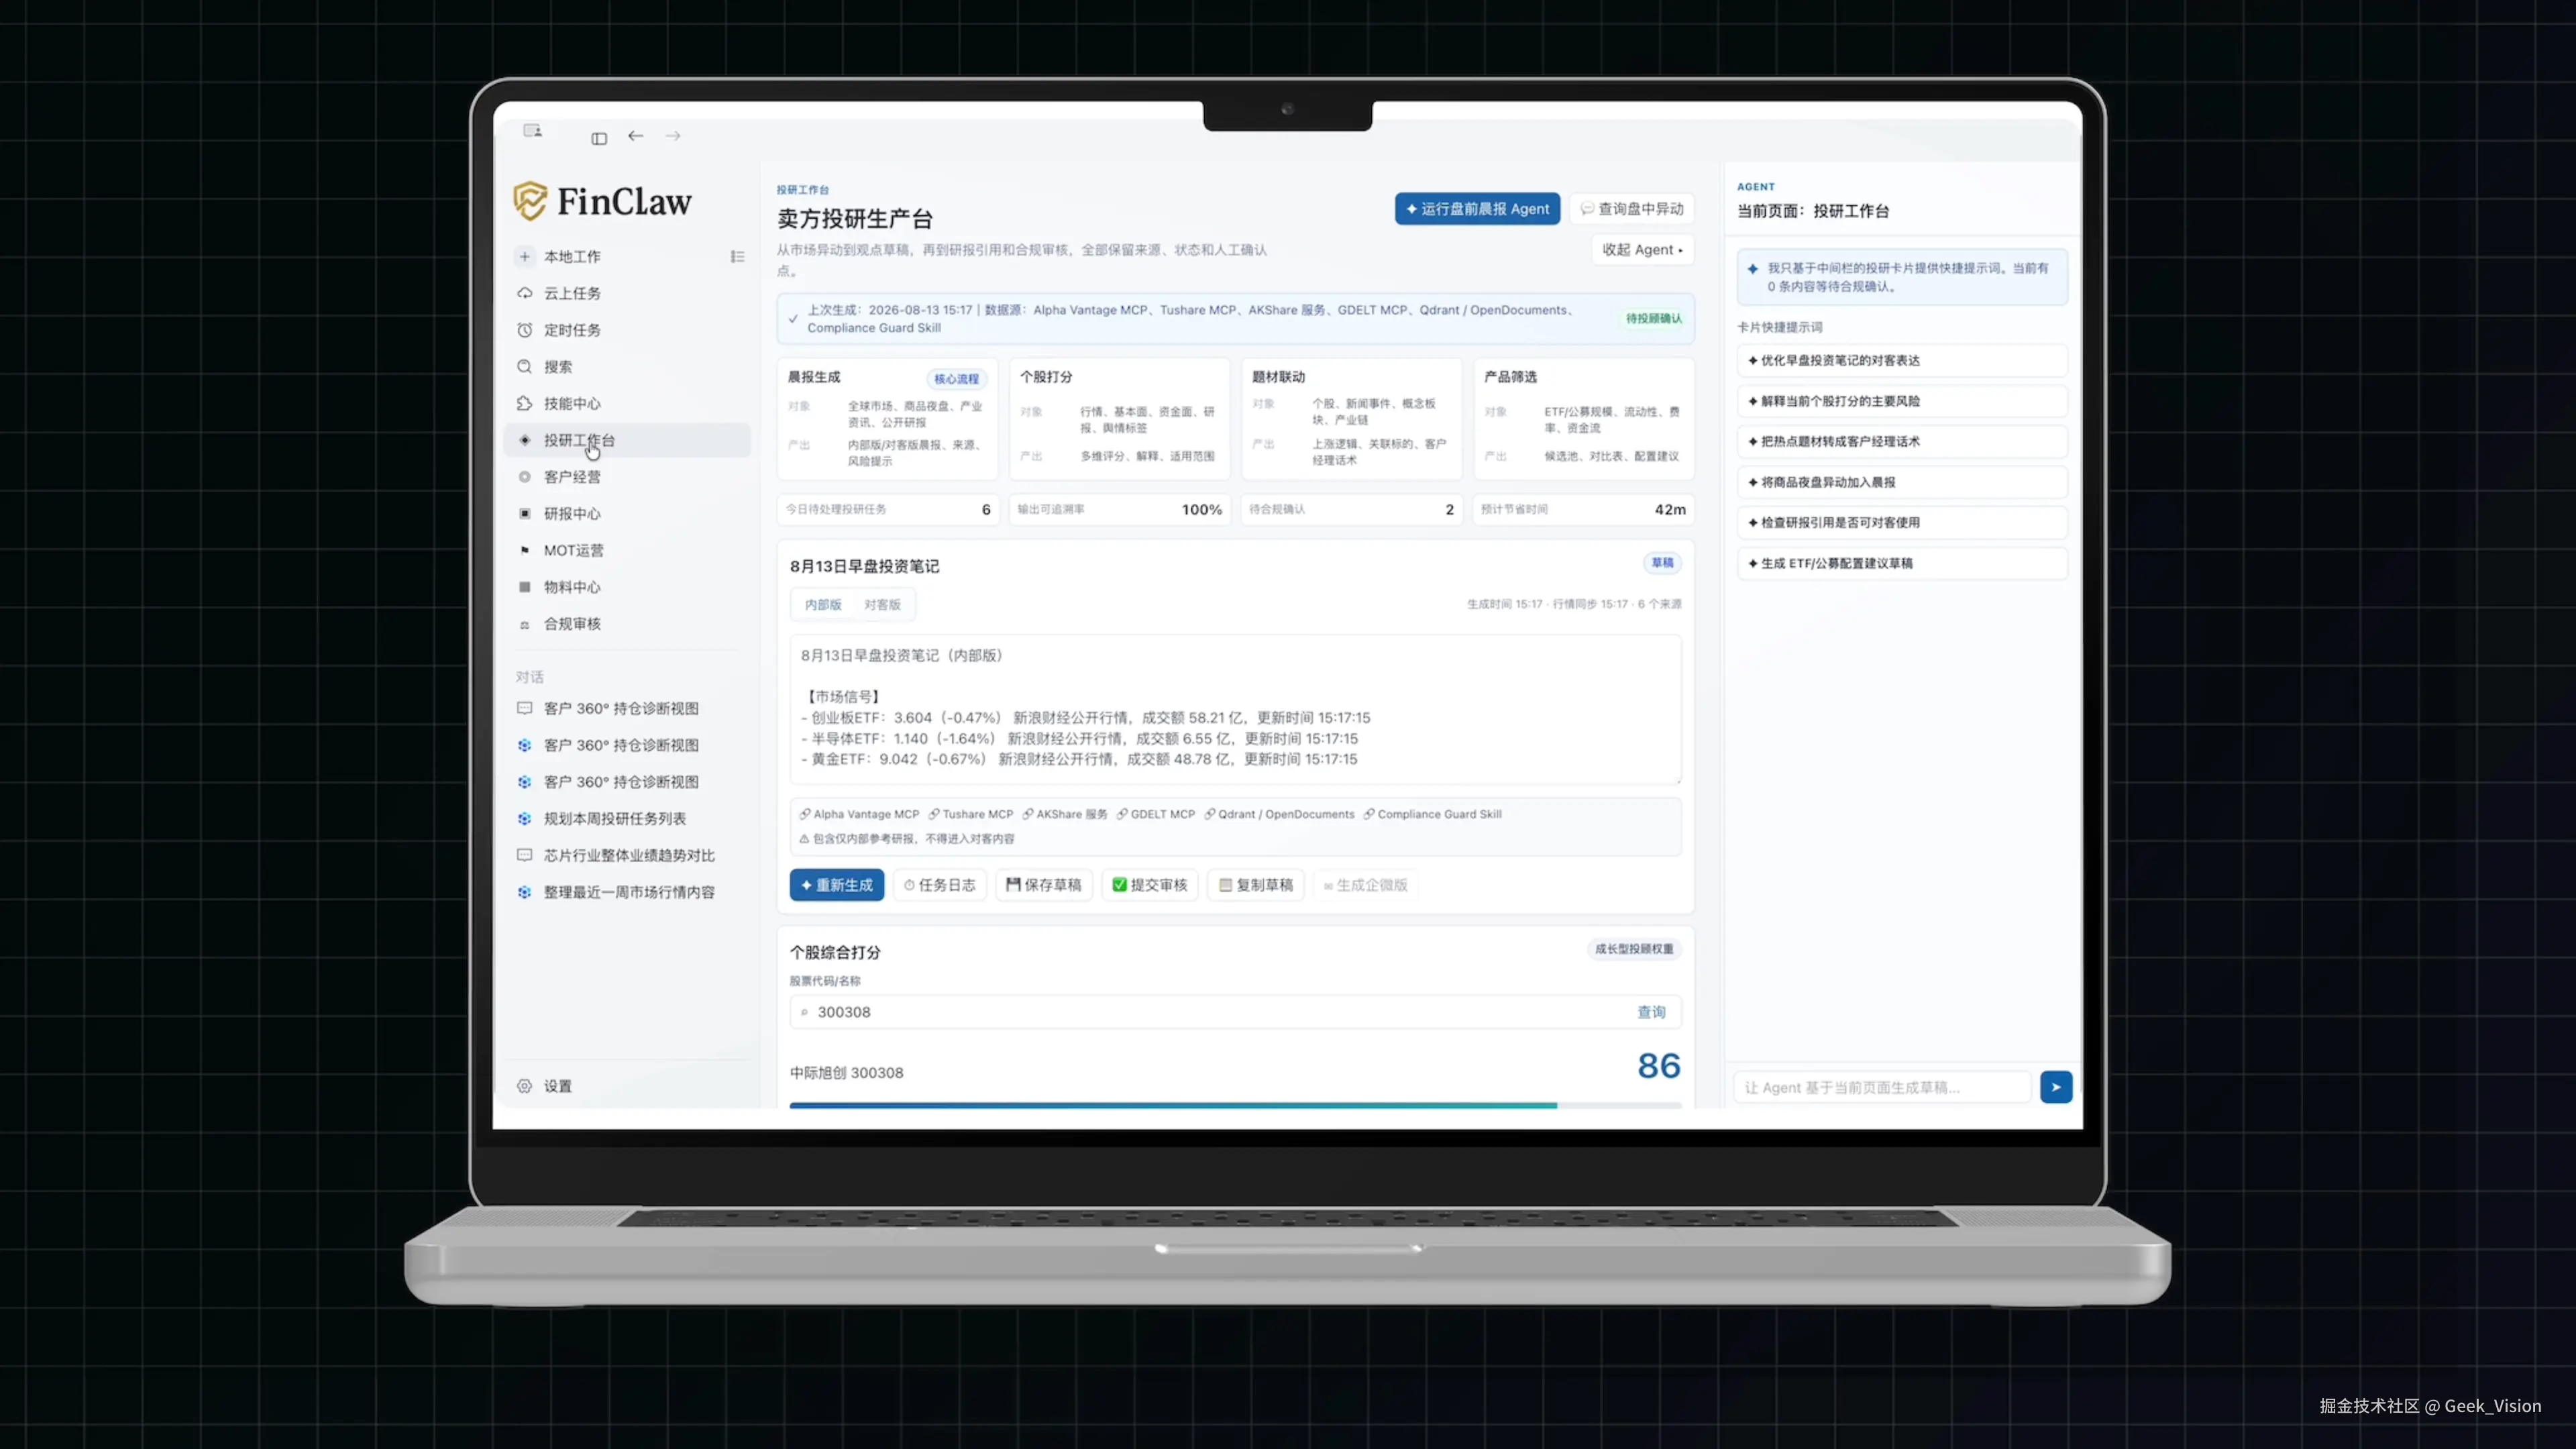This screenshot has width=2576, height=1449.
Task: Open 定时任务 clock icon in sidebar
Action: pos(525,330)
